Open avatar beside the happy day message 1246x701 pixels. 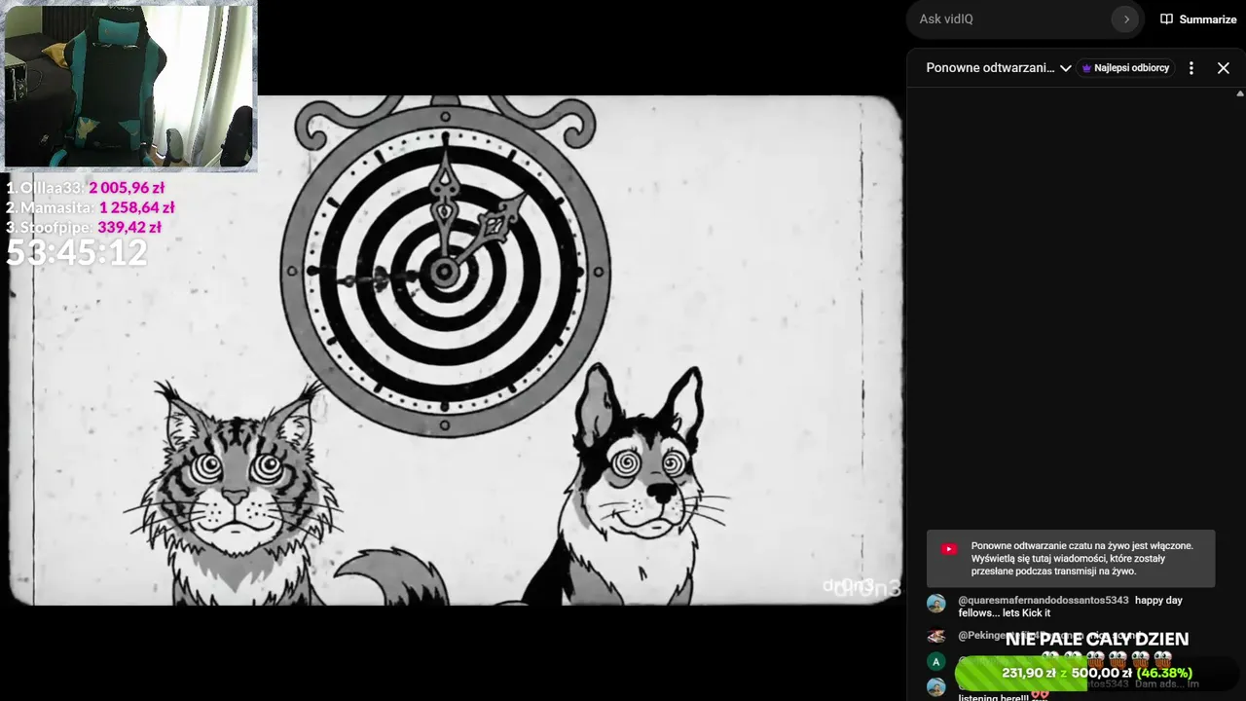[x=936, y=604]
